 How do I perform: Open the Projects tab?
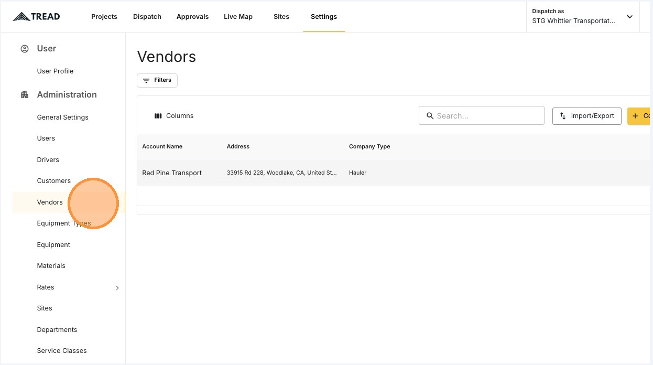point(104,17)
